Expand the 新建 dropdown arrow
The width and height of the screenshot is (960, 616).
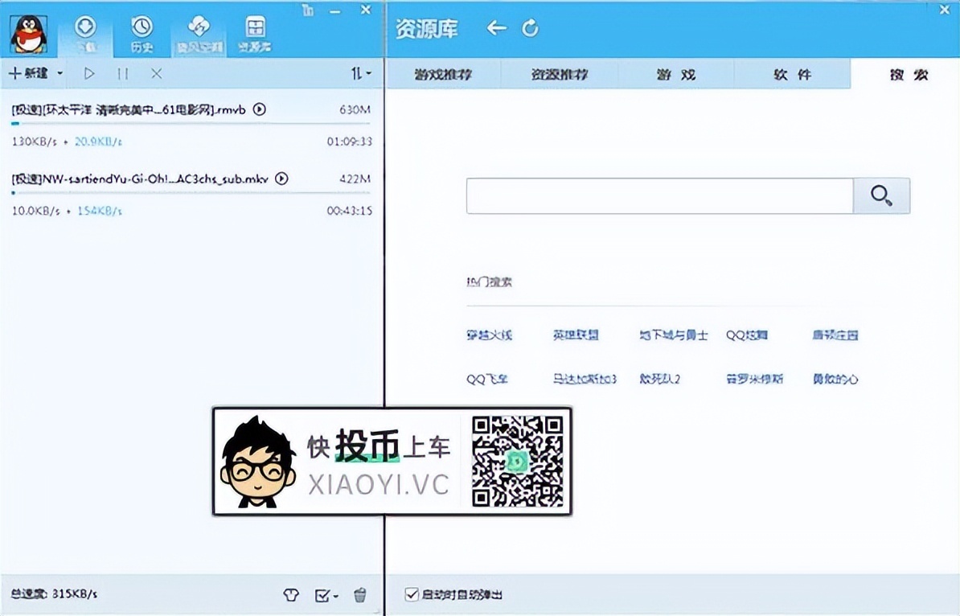59,74
